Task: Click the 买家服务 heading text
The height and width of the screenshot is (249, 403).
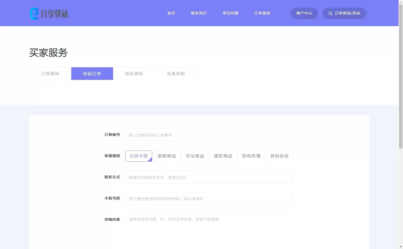Action: [x=48, y=53]
